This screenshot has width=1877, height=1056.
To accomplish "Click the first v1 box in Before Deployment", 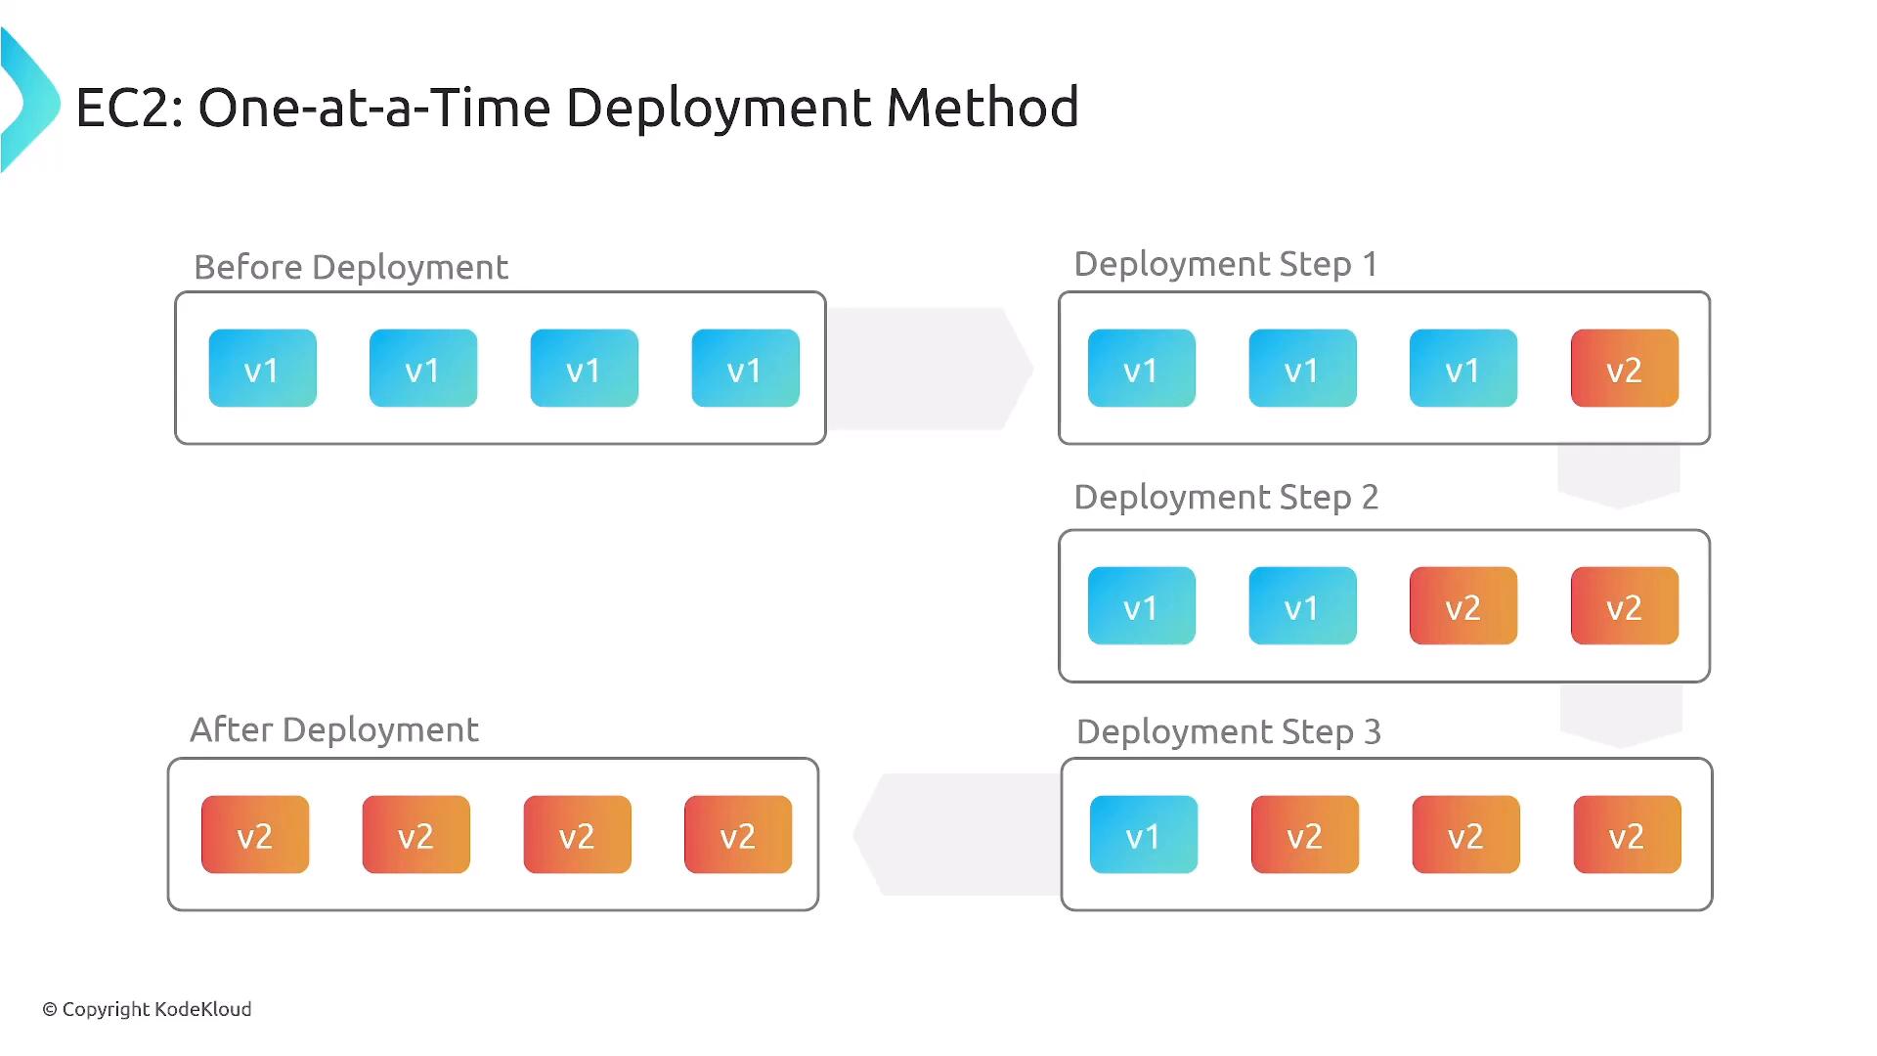I will point(263,369).
